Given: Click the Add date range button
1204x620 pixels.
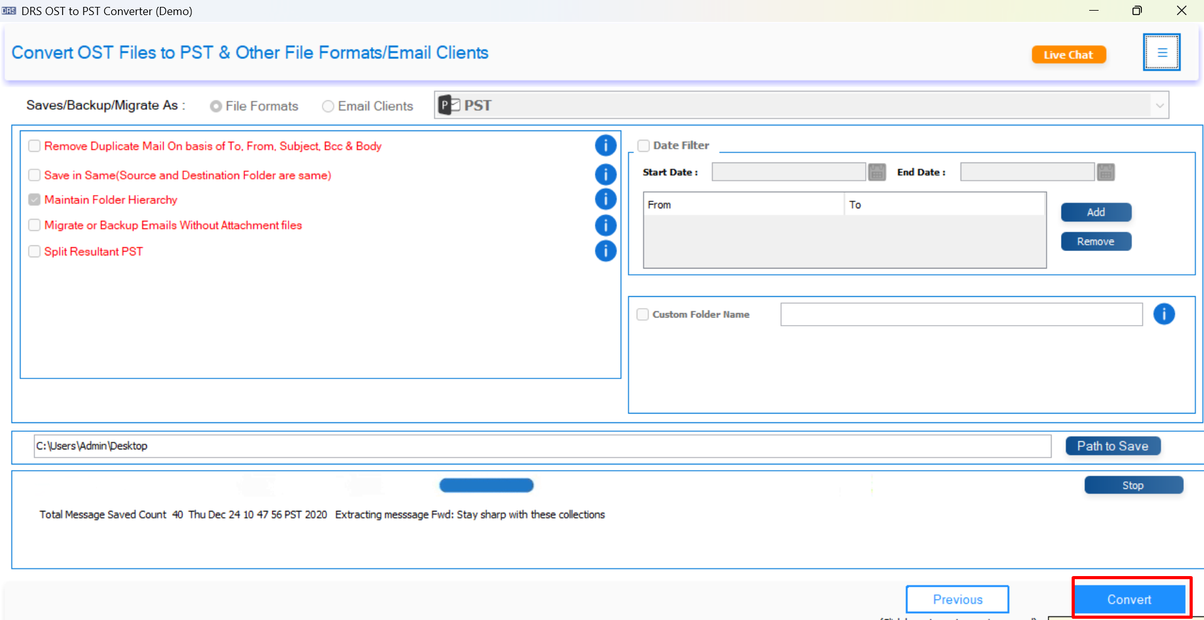Looking at the screenshot, I should [x=1096, y=212].
